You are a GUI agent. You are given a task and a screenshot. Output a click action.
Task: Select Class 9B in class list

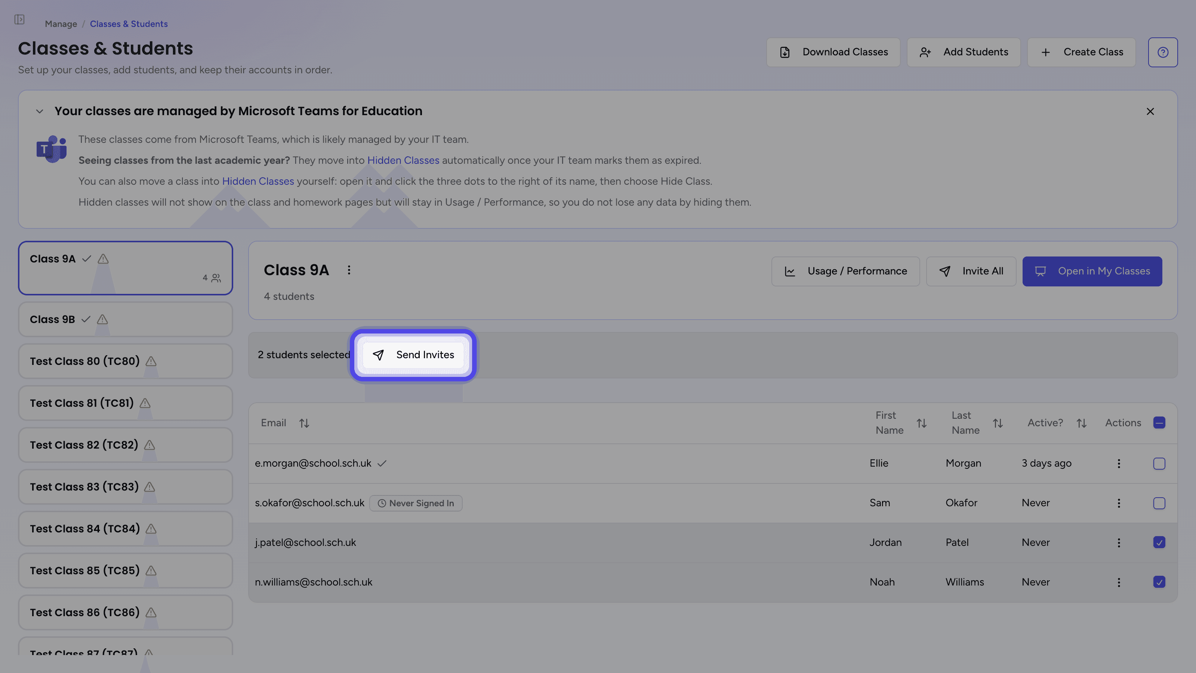125,320
